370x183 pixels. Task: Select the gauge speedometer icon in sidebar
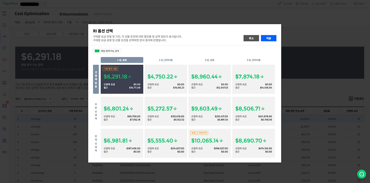pyautogui.click(x=4, y=36)
